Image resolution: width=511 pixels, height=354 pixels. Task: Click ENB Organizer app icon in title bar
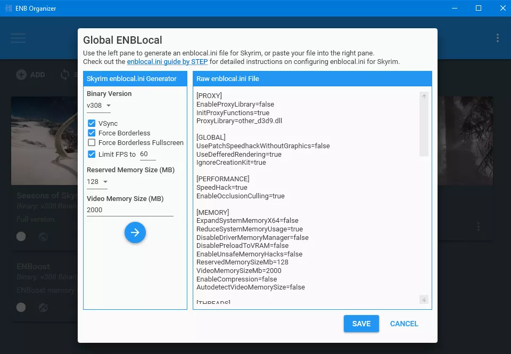9,8
